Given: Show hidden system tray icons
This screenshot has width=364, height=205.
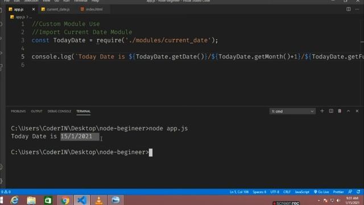Looking at the screenshot, I should coord(318,200).
